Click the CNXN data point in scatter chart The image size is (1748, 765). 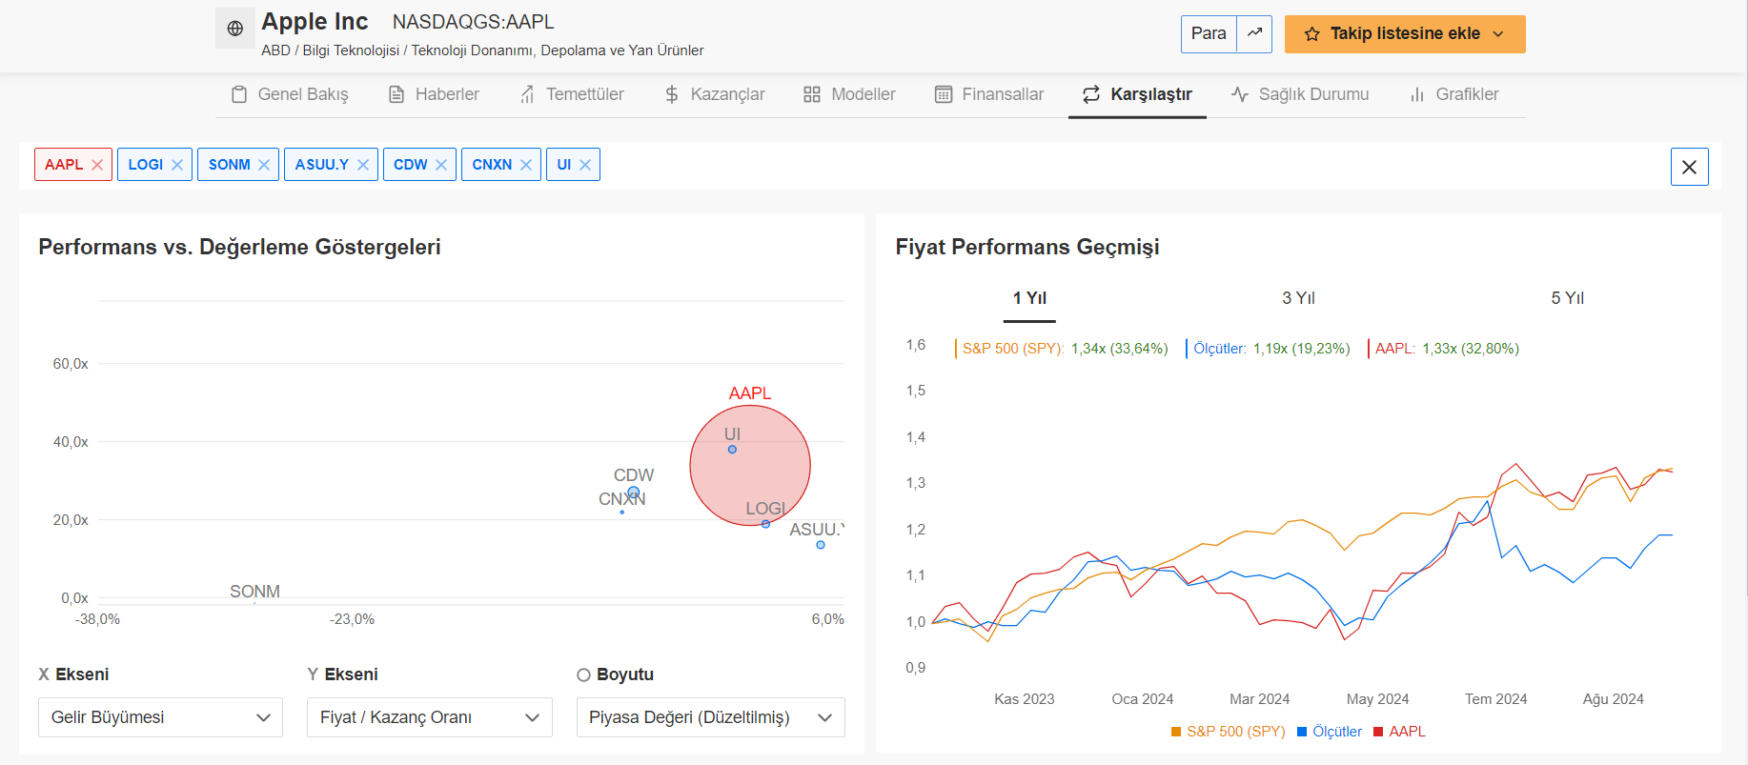click(622, 513)
